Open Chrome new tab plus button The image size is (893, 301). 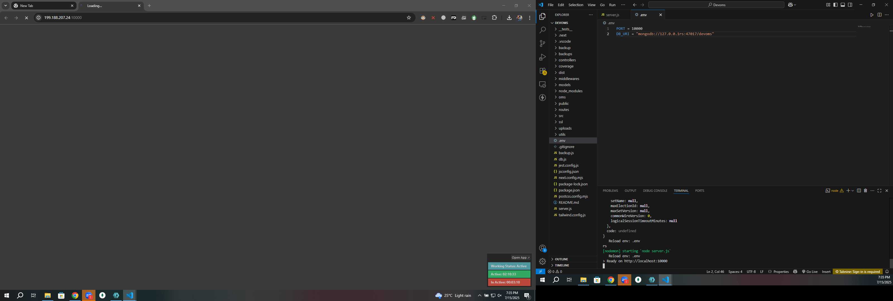point(149,6)
